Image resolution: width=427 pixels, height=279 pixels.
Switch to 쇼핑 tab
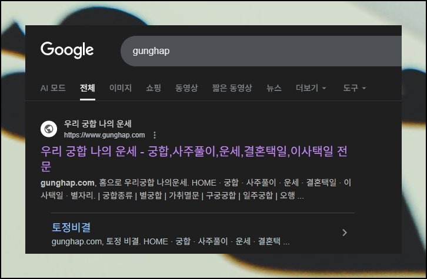pos(154,88)
